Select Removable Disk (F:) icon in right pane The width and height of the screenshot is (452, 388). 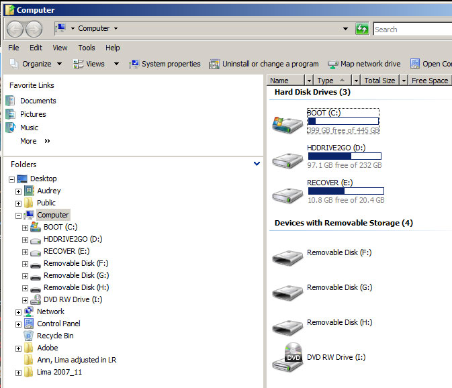click(287, 256)
